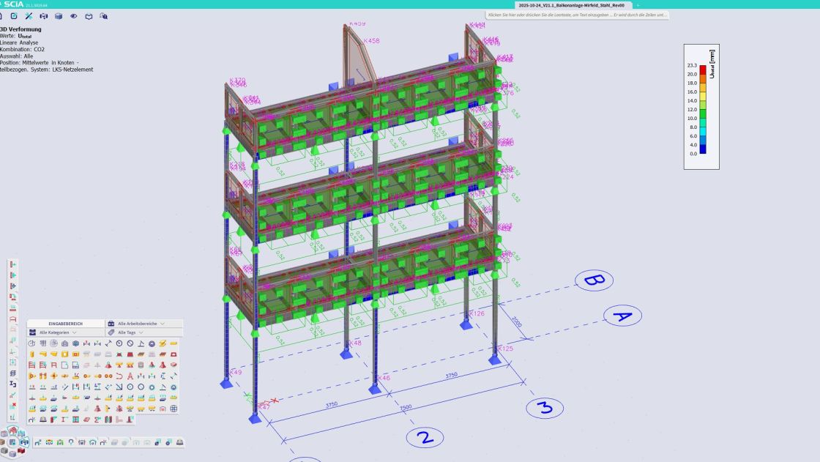Switch to the Balkonanlage-Mirfeld project tab
The height and width of the screenshot is (462, 820).
click(560, 4)
